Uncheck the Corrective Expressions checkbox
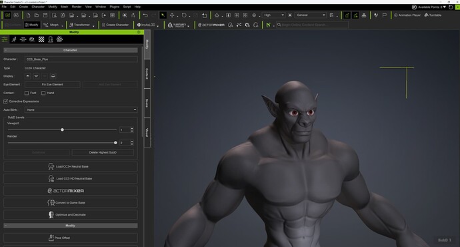The width and height of the screenshot is (460, 247). (5, 101)
